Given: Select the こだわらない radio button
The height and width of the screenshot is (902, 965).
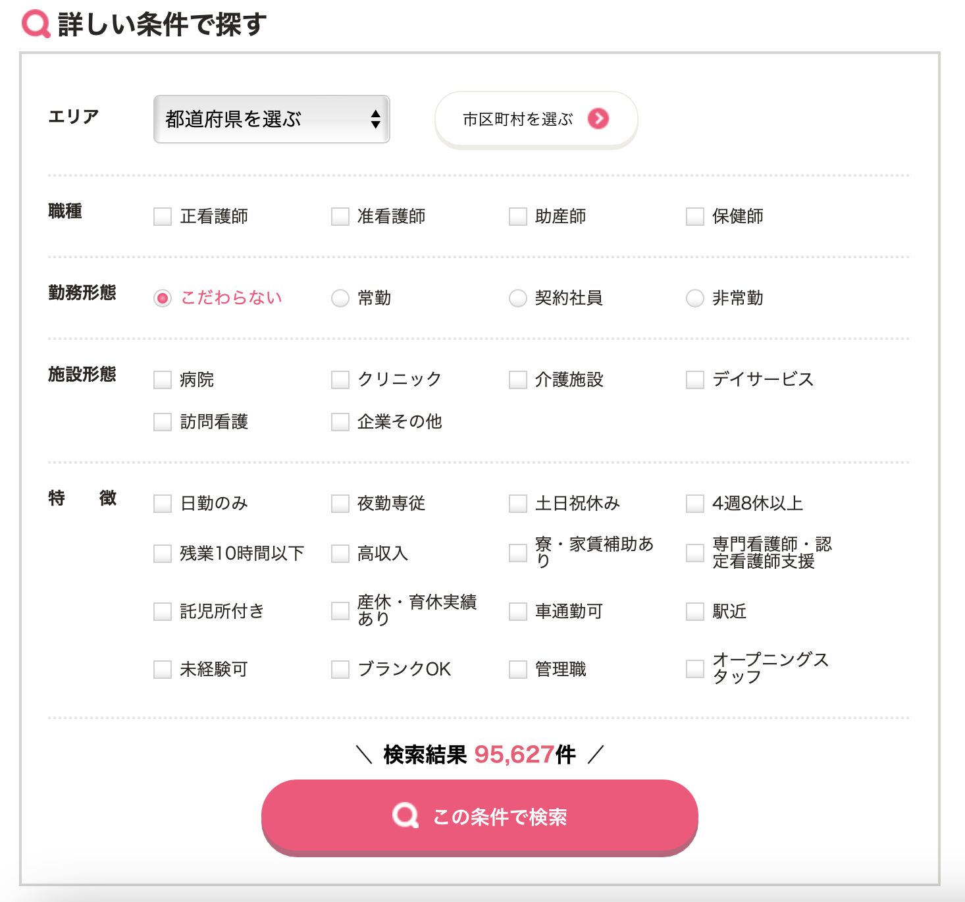Looking at the screenshot, I should pyautogui.click(x=163, y=298).
